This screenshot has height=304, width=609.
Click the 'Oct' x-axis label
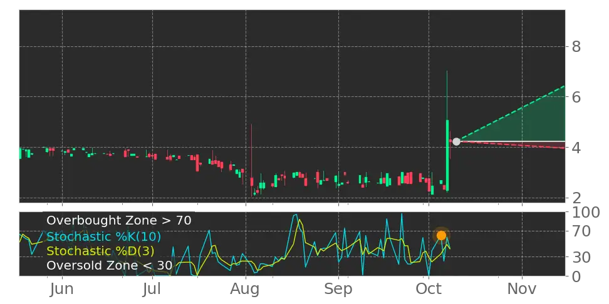point(429,289)
